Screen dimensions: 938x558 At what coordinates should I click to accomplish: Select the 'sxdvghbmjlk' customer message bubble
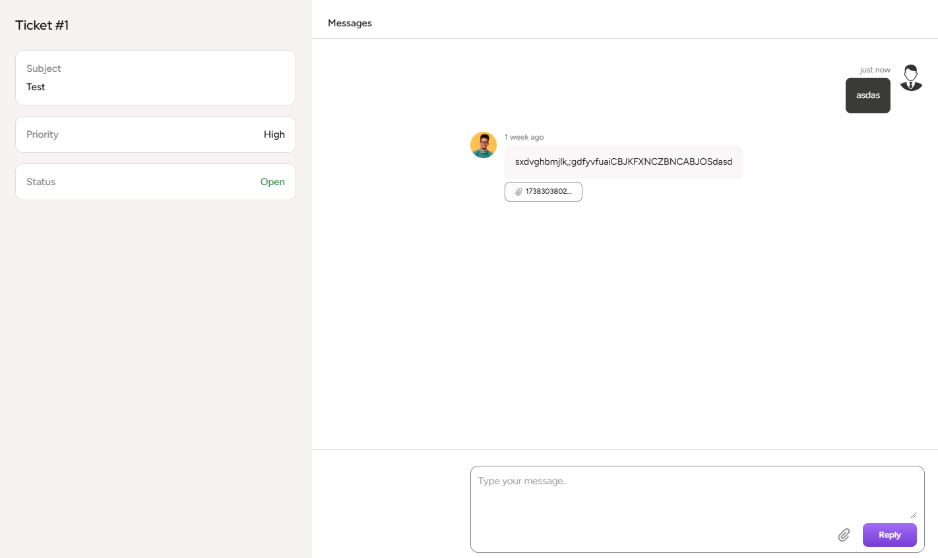point(623,162)
